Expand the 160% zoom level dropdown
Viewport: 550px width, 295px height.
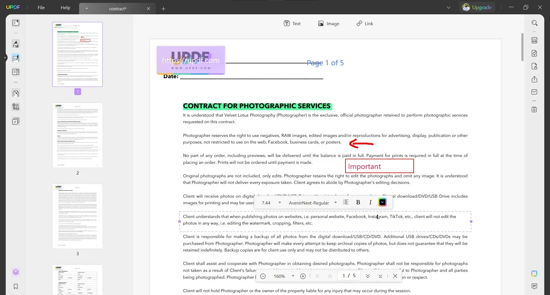pos(293,276)
